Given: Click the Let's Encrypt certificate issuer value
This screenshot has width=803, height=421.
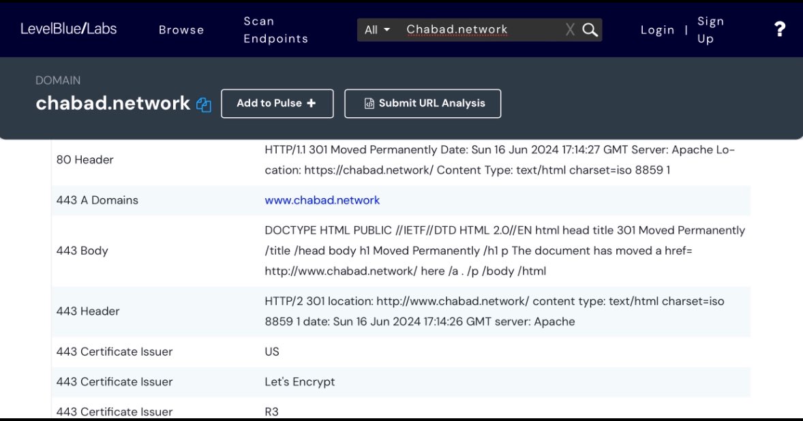Looking at the screenshot, I should [x=300, y=381].
